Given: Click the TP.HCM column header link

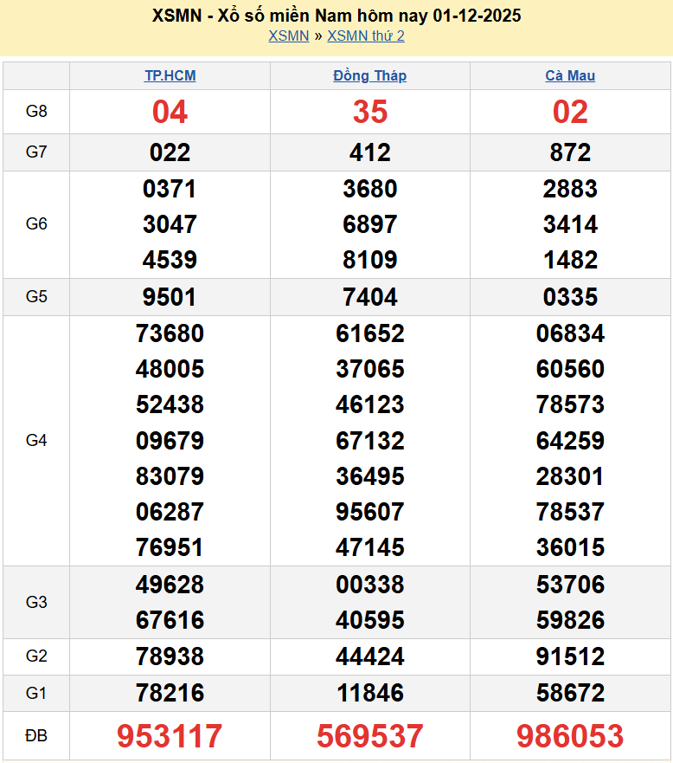Looking at the screenshot, I should pos(170,76).
